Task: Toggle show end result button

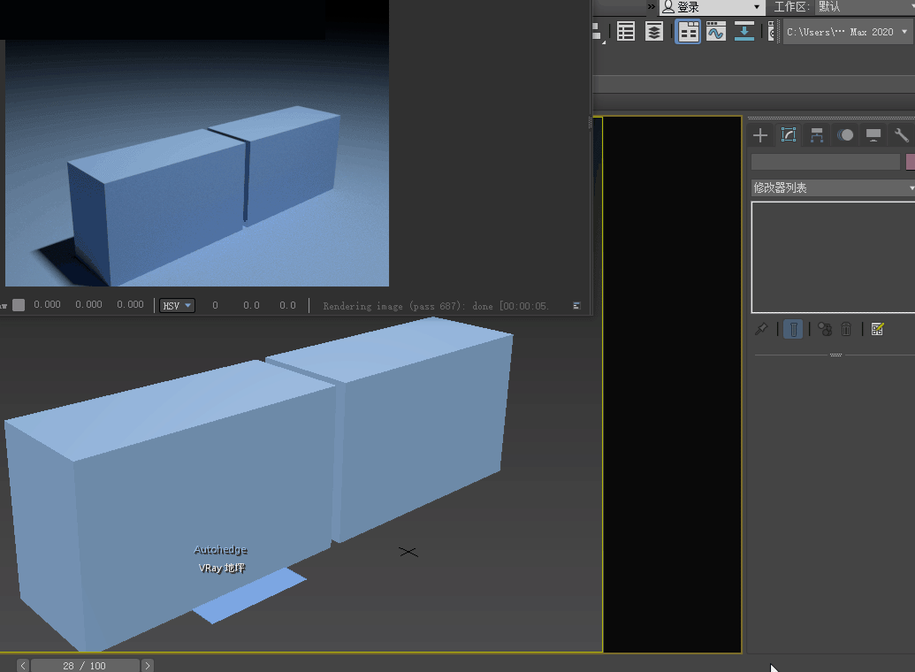Action: pyautogui.click(x=793, y=329)
